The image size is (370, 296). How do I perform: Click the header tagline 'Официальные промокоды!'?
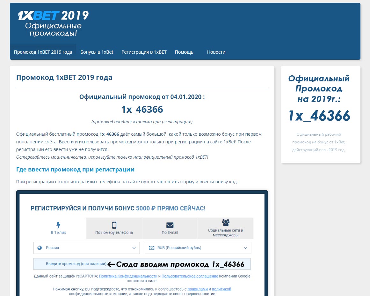point(53,29)
